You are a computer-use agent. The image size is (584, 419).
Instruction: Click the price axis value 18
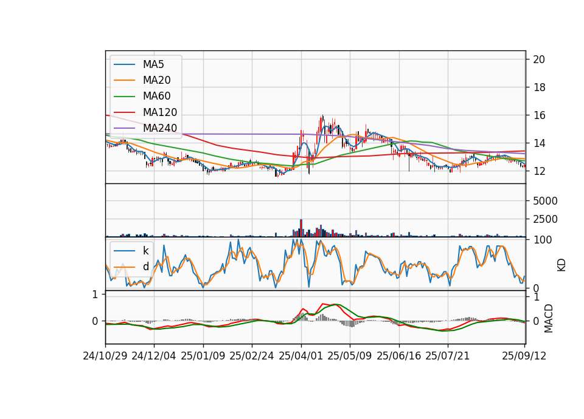tap(539, 87)
